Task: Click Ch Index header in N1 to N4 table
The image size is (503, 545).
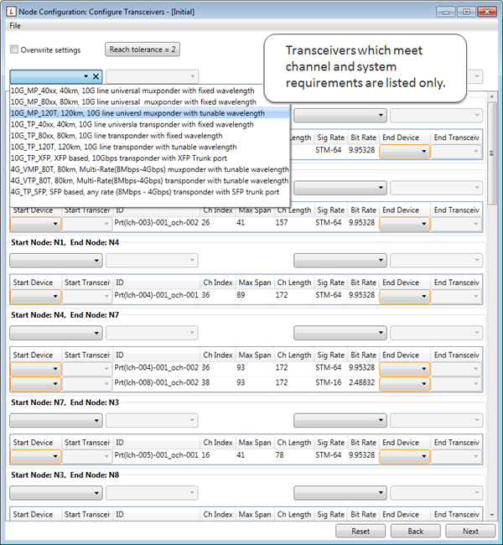Action: coord(218,283)
